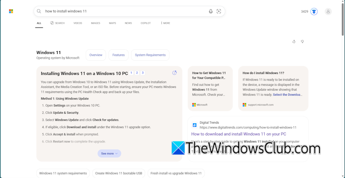Open citation reference 2
Viewport: 345px width, 178px height.
[137, 73]
